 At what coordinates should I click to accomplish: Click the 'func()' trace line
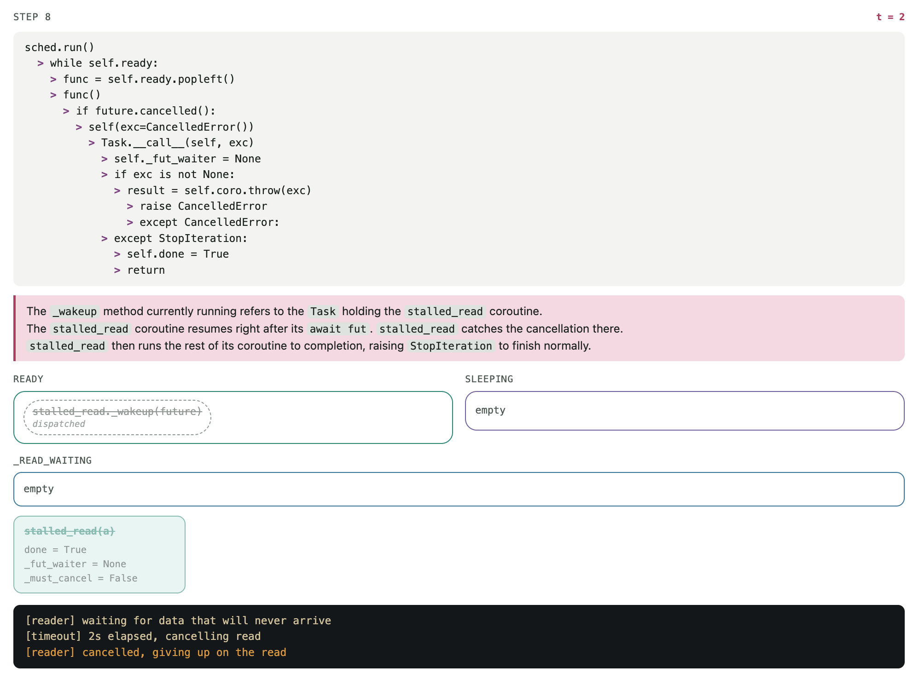point(81,95)
